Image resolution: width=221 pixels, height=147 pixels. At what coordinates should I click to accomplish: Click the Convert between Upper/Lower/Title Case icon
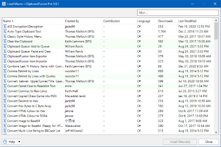pos(5,81)
